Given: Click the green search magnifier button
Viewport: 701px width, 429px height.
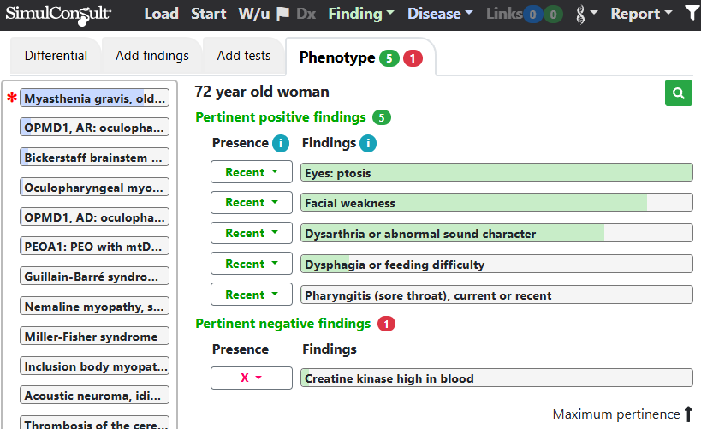Looking at the screenshot, I should click(679, 92).
